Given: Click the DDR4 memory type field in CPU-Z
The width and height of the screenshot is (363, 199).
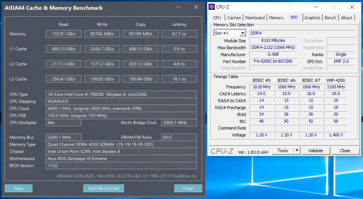Looking at the screenshot, I should (302, 33).
